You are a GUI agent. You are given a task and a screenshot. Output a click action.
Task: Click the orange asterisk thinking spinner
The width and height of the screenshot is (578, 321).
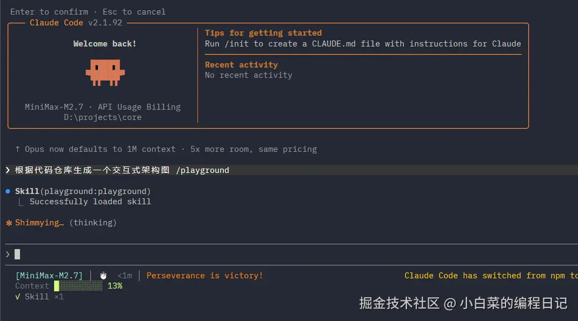[9, 223]
